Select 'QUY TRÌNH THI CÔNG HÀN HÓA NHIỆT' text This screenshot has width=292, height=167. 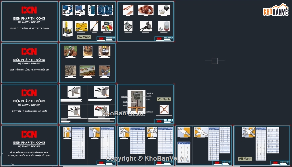(30, 111)
